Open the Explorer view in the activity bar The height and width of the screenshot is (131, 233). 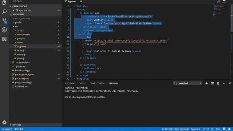click(4, 3)
